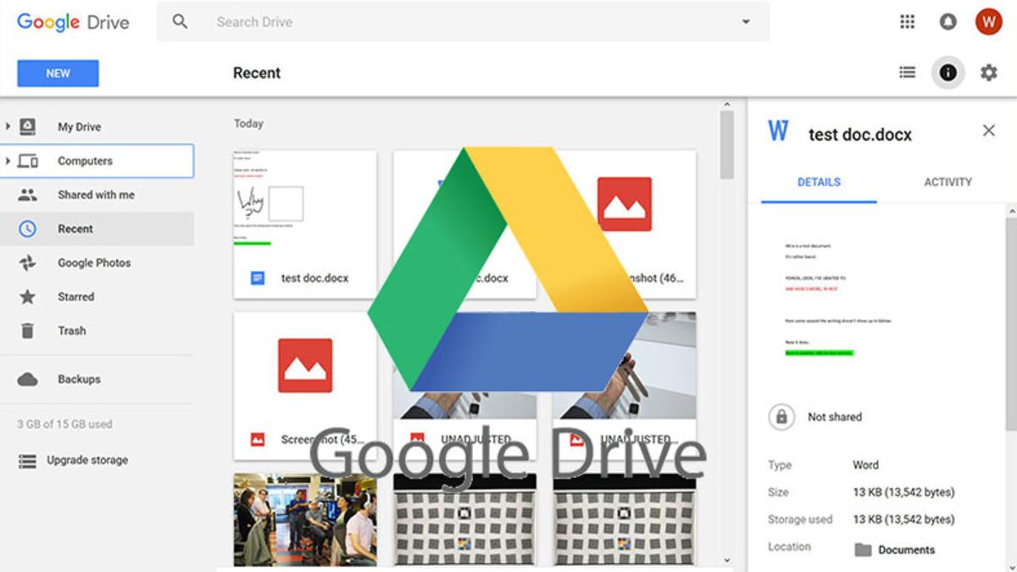Expand the My Drive tree item
The height and width of the screenshot is (572, 1017).
(8, 126)
